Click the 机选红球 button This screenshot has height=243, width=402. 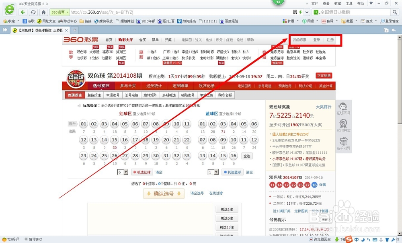[x=142, y=172]
